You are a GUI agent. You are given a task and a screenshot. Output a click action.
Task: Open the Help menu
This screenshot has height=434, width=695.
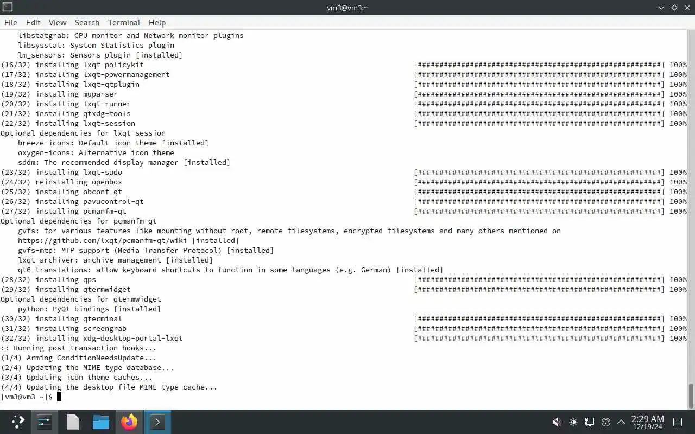157,22
